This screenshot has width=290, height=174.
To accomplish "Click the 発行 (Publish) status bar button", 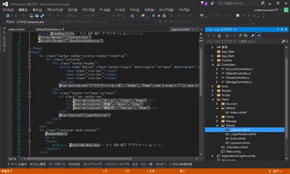I will 276,172.
